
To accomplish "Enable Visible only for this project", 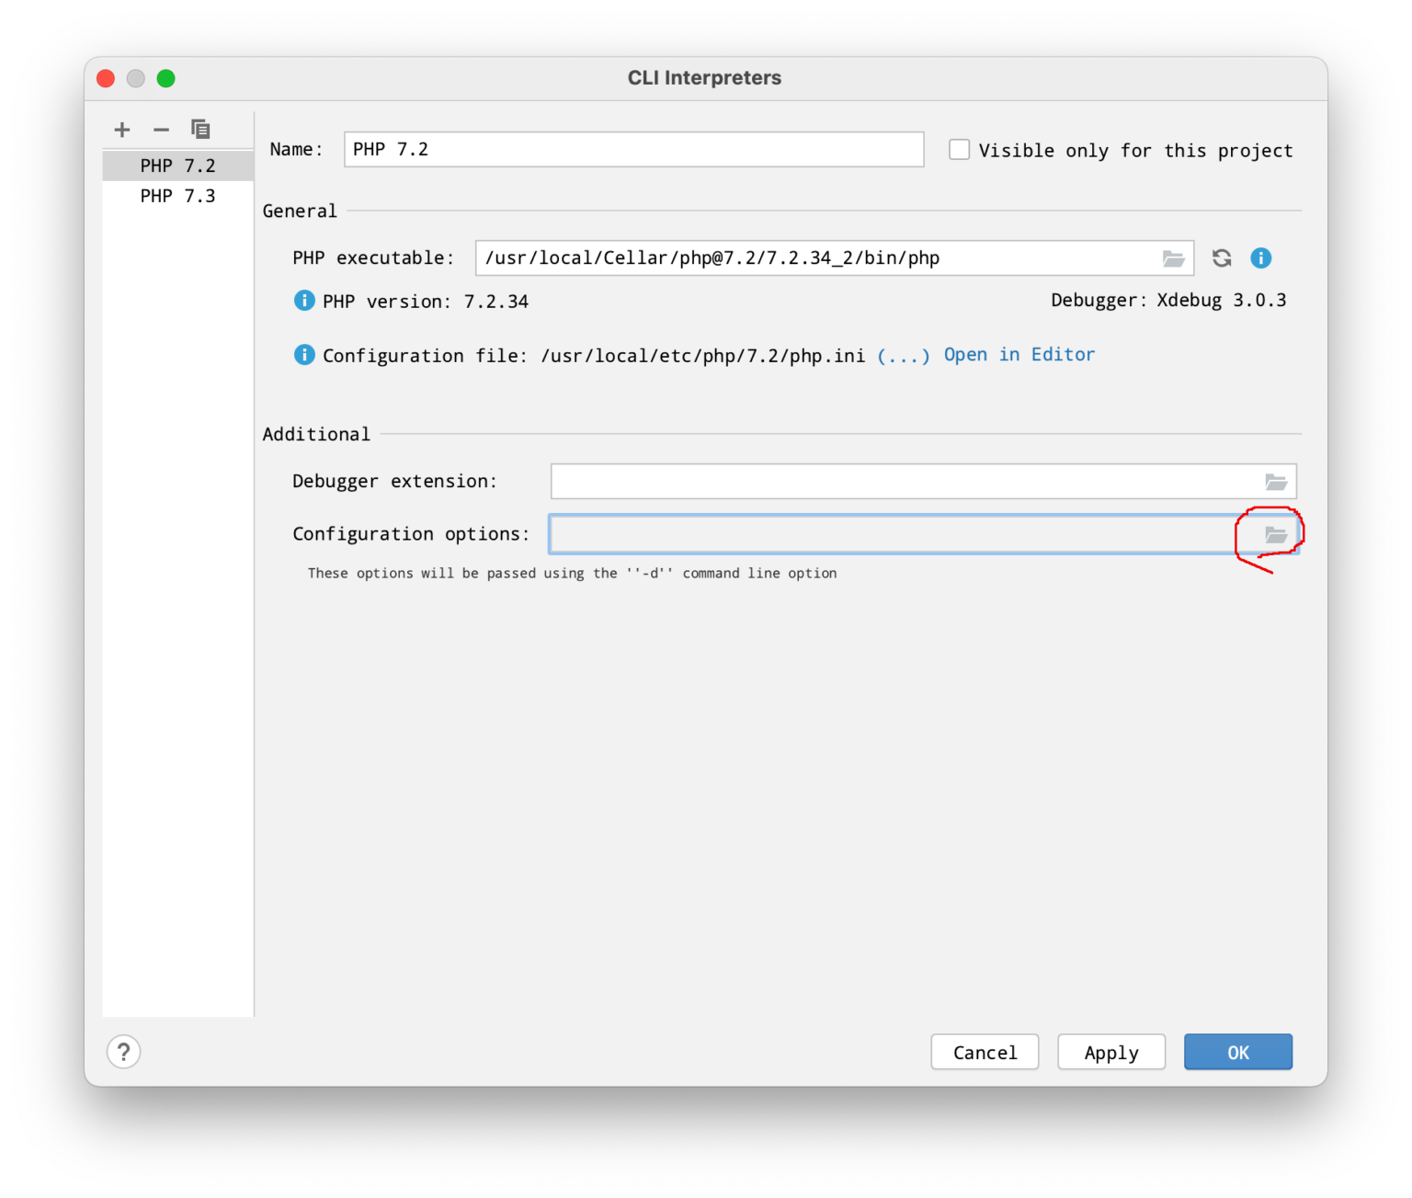I will (960, 150).
